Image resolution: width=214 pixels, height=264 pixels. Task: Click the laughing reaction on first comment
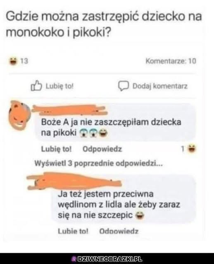coord(192,148)
